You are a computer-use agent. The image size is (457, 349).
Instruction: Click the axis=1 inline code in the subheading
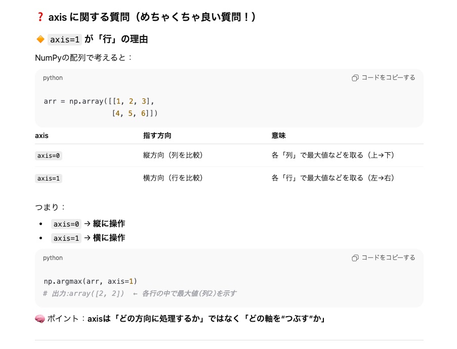point(65,40)
